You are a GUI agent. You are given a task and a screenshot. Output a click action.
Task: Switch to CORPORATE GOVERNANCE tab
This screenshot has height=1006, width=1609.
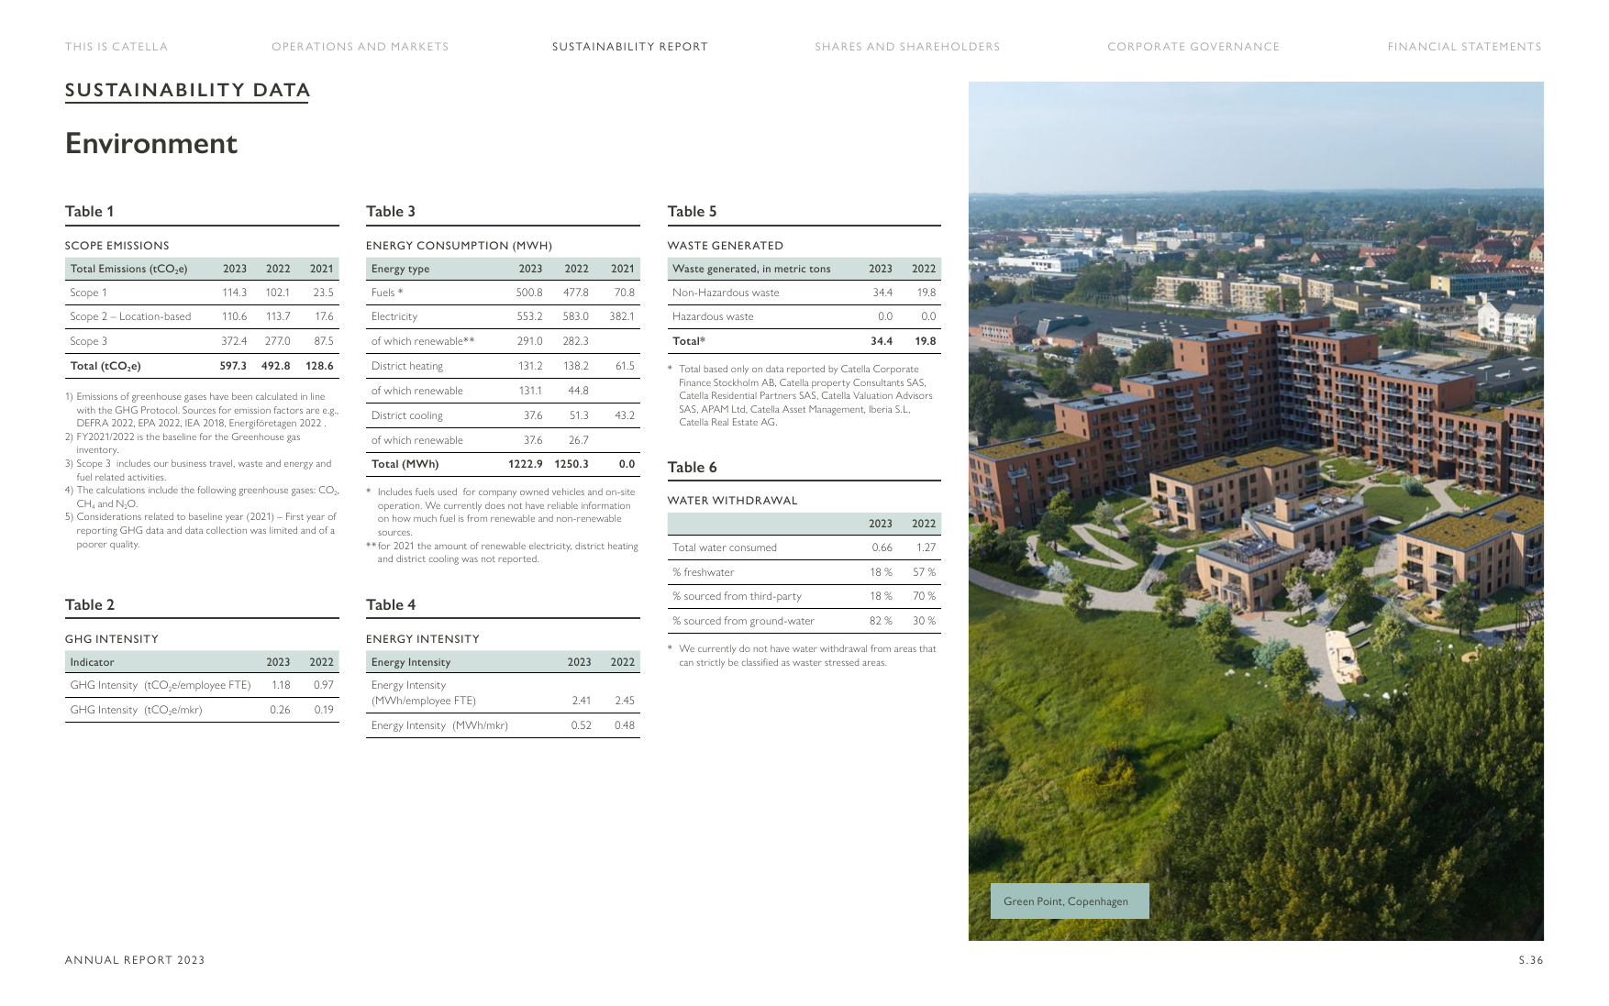1193,47
